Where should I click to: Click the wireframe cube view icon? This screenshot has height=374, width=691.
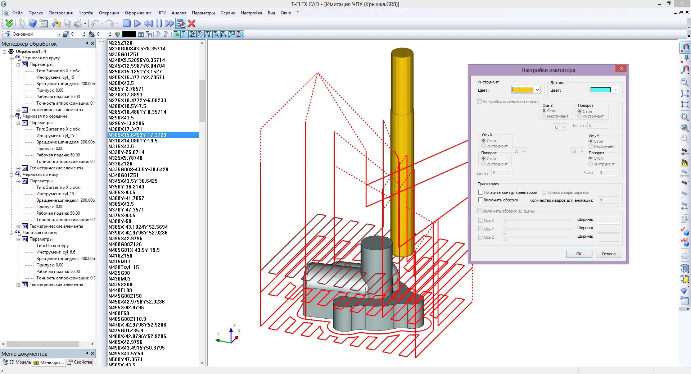685,268
